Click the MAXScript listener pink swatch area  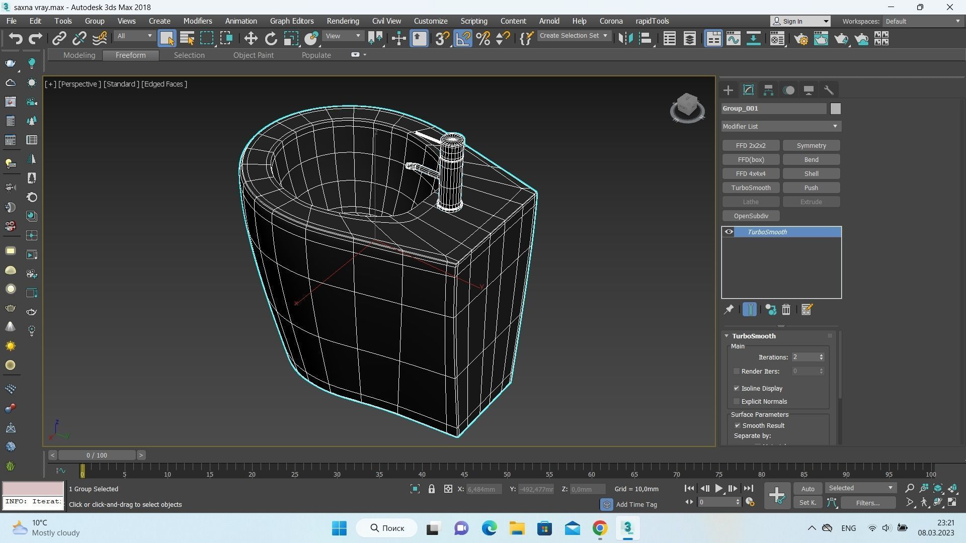point(33,489)
